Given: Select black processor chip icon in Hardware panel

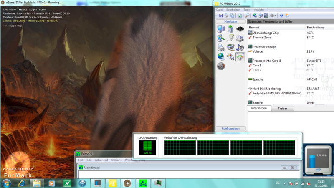Looking at the screenshot, I should click(240, 29).
